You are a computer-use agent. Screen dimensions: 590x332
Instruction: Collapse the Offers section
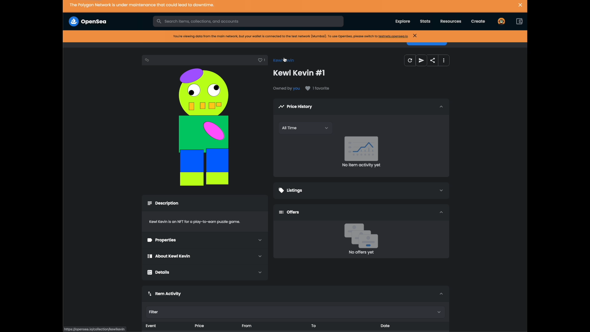point(361,212)
